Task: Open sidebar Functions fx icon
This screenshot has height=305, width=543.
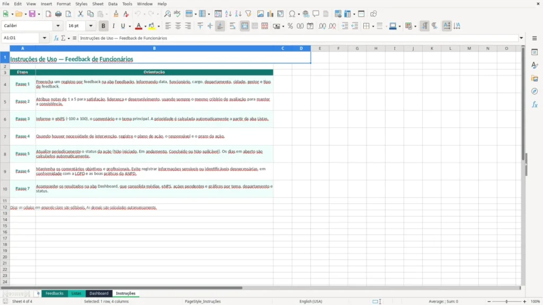Action: (x=535, y=104)
